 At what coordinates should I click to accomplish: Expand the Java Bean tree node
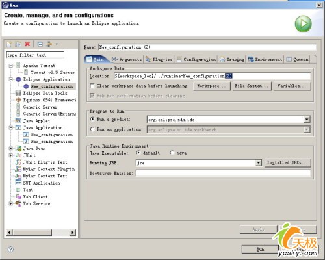(11, 148)
